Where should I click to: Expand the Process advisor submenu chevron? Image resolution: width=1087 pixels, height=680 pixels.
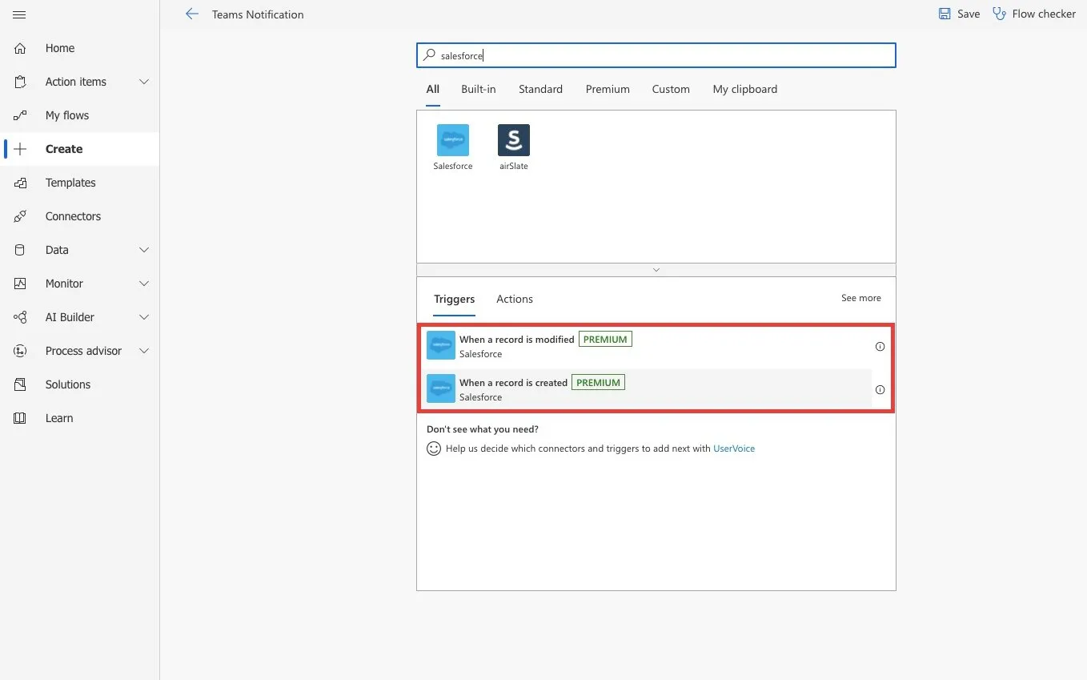(144, 351)
